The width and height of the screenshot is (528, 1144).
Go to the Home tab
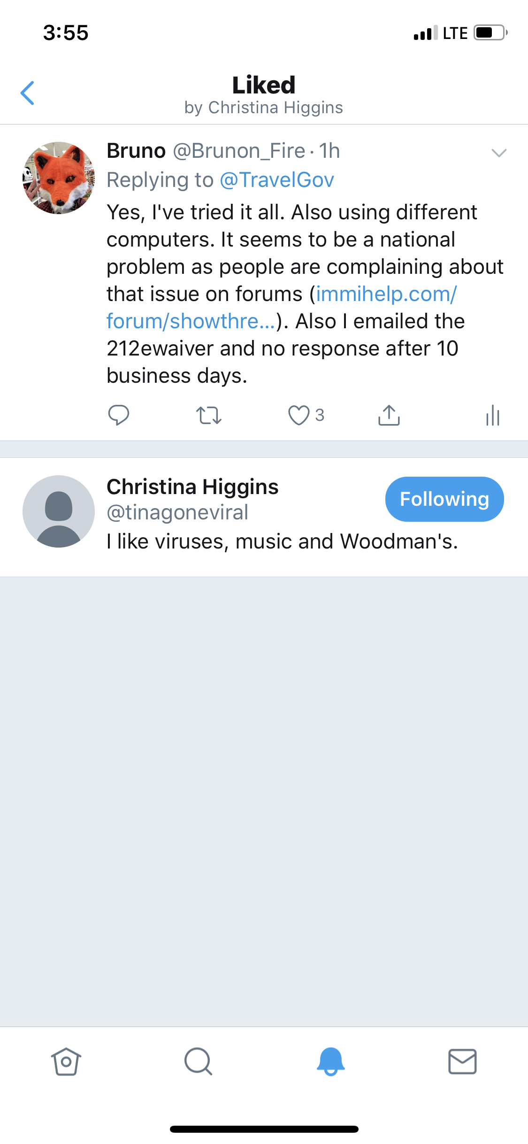66,1061
